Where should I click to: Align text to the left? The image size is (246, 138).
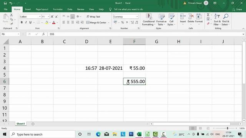click(x=64, y=22)
